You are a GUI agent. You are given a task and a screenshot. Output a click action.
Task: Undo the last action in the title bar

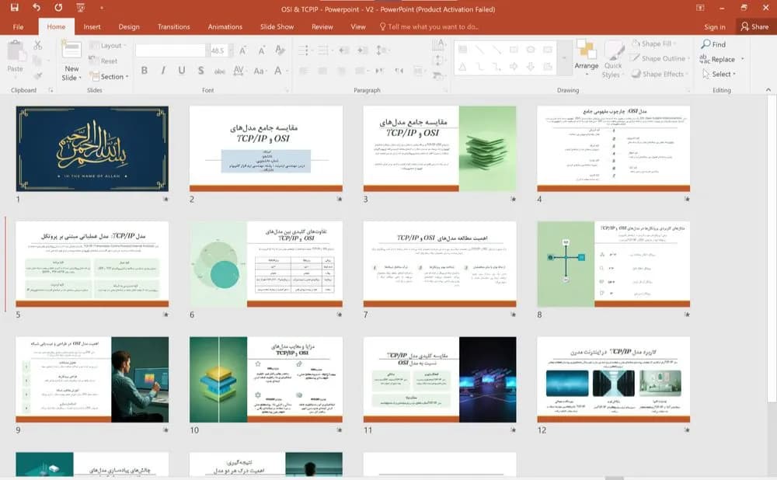pyautogui.click(x=37, y=8)
